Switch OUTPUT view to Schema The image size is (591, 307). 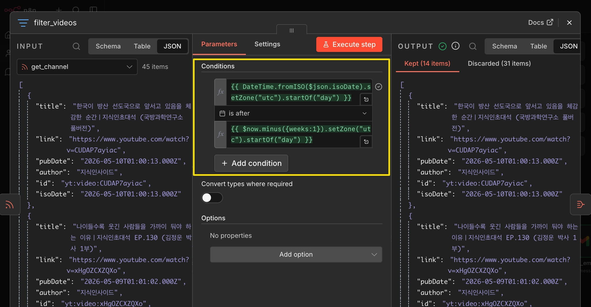pyautogui.click(x=504, y=46)
